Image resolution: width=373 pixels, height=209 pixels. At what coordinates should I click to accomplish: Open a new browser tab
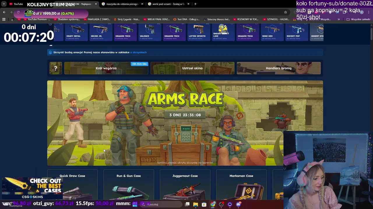tap(195, 4)
